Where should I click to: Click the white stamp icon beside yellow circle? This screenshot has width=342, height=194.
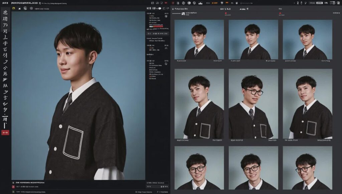[19, 8]
